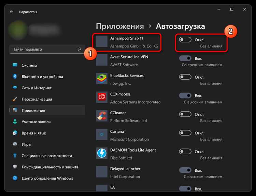
Task: Click the Delayed launcher icon placeholder
Action: point(102,172)
